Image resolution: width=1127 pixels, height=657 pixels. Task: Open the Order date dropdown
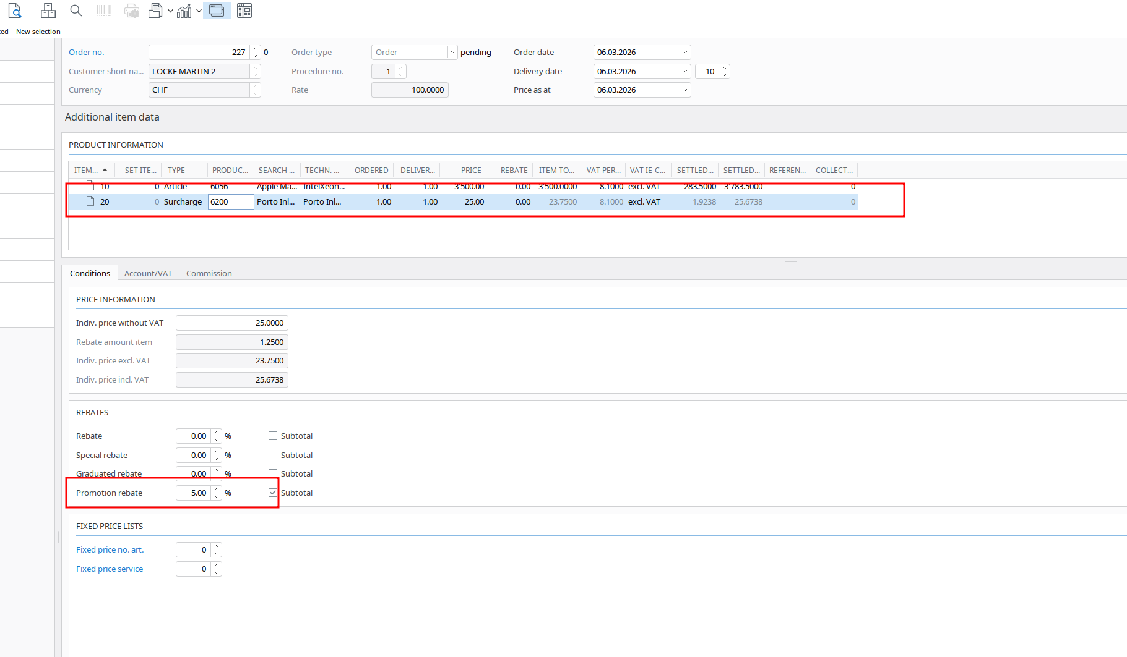pyautogui.click(x=685, y=53)
